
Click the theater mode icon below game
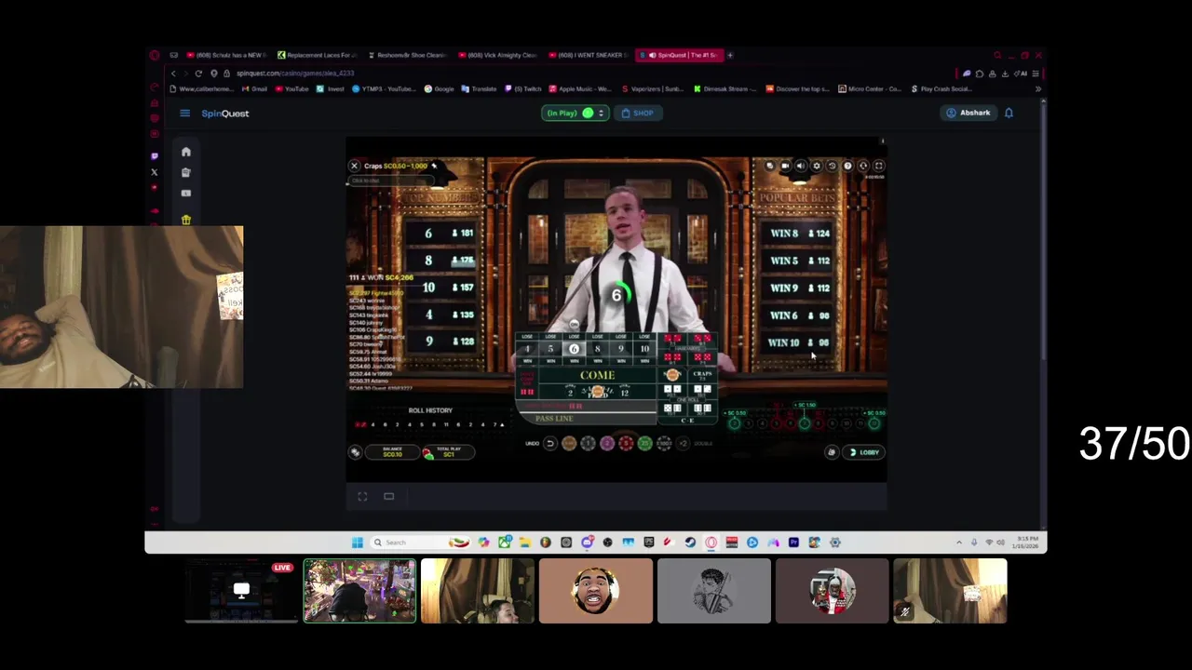pos(389,496)
